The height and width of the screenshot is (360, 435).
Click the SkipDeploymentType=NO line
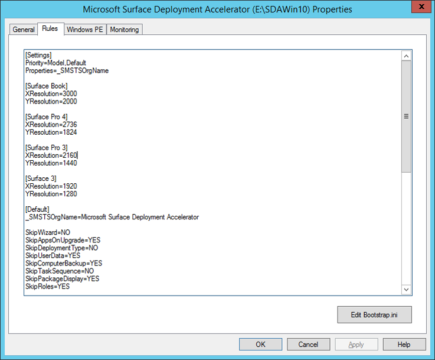61,248
